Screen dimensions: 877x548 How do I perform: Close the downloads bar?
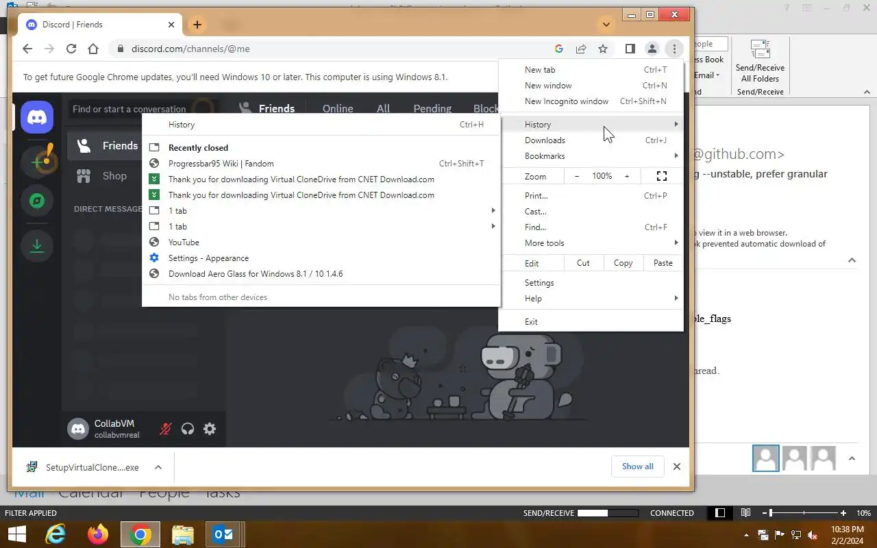tap(676, 466)
